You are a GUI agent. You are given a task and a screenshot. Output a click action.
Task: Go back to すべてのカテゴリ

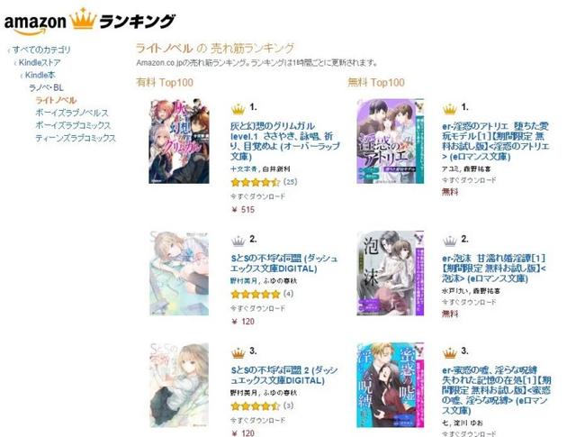41,50
